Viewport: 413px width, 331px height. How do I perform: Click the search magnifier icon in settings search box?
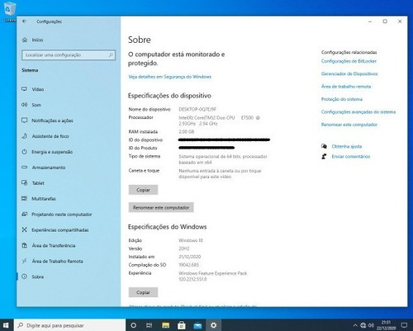[x=111, y=55]
